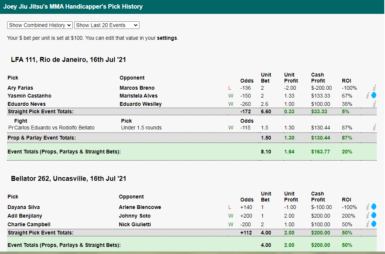Click the Under 1.5 rounds pick text
This screenshot has height=254, width=385.
coord(141,128)
